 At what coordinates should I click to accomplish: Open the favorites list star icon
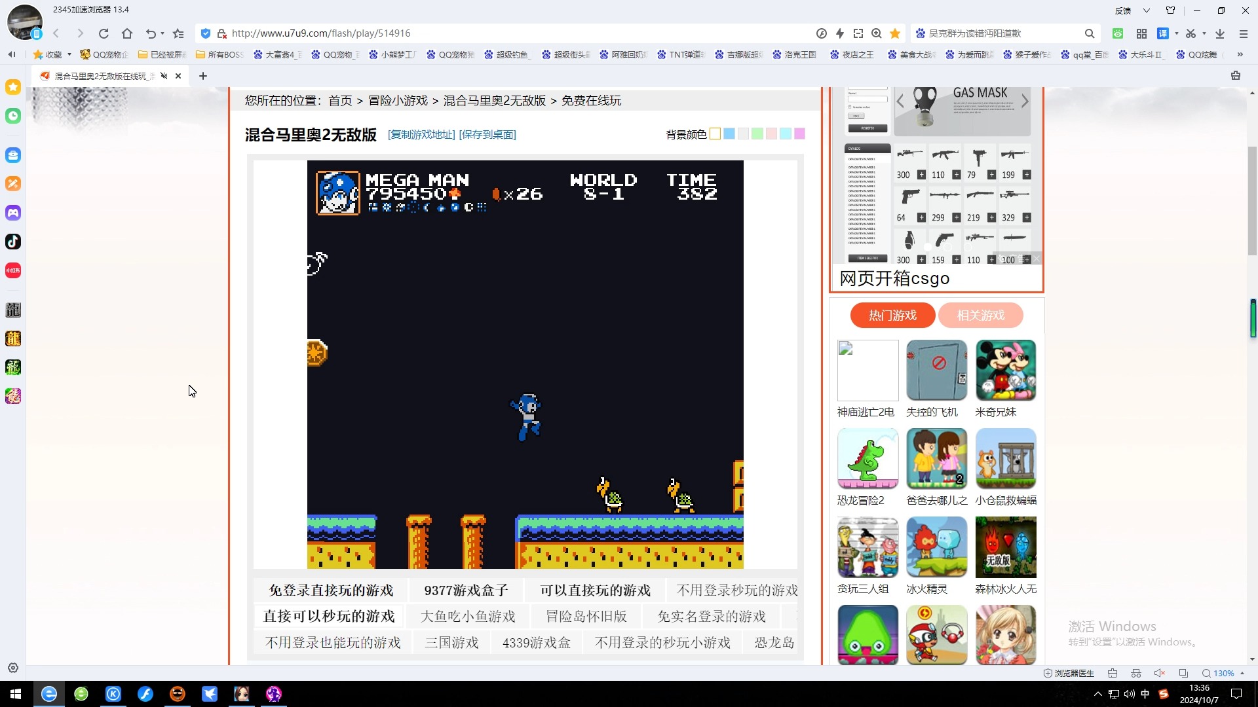tap(178, 33)
